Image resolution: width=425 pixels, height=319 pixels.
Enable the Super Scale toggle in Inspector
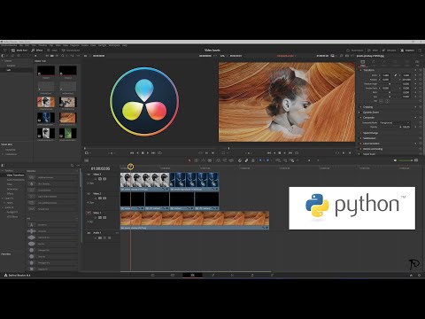(360, 154)
